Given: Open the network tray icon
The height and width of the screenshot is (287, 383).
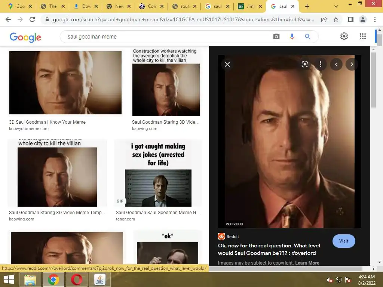Looking at the screenshot, I should (x=339, y=280).
